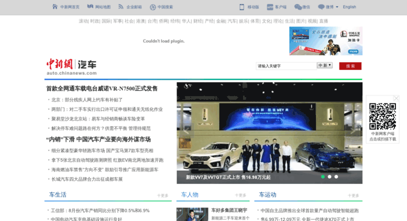Click the red 搜索 button

pos(350,66)
